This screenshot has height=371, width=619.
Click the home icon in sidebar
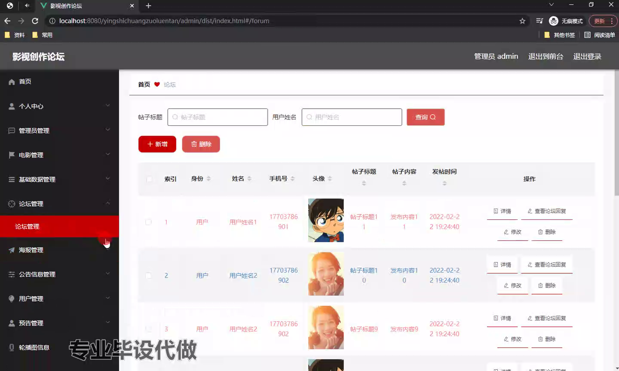coord(12,82)
